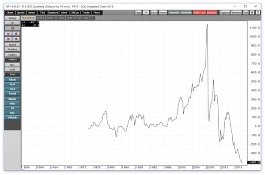Screen dimensions: 265x175
Task: Click the restore window icon beside Exit
Action: pos(252,13)
